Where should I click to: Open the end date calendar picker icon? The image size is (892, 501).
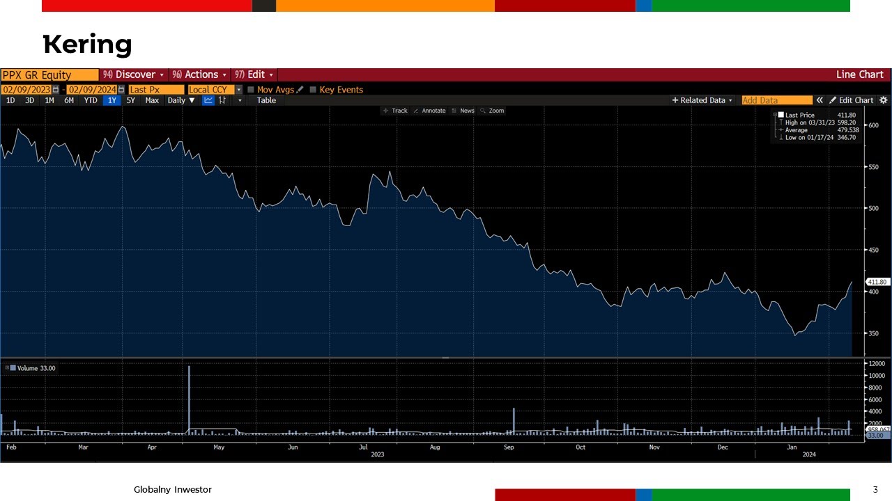[121, 90]
